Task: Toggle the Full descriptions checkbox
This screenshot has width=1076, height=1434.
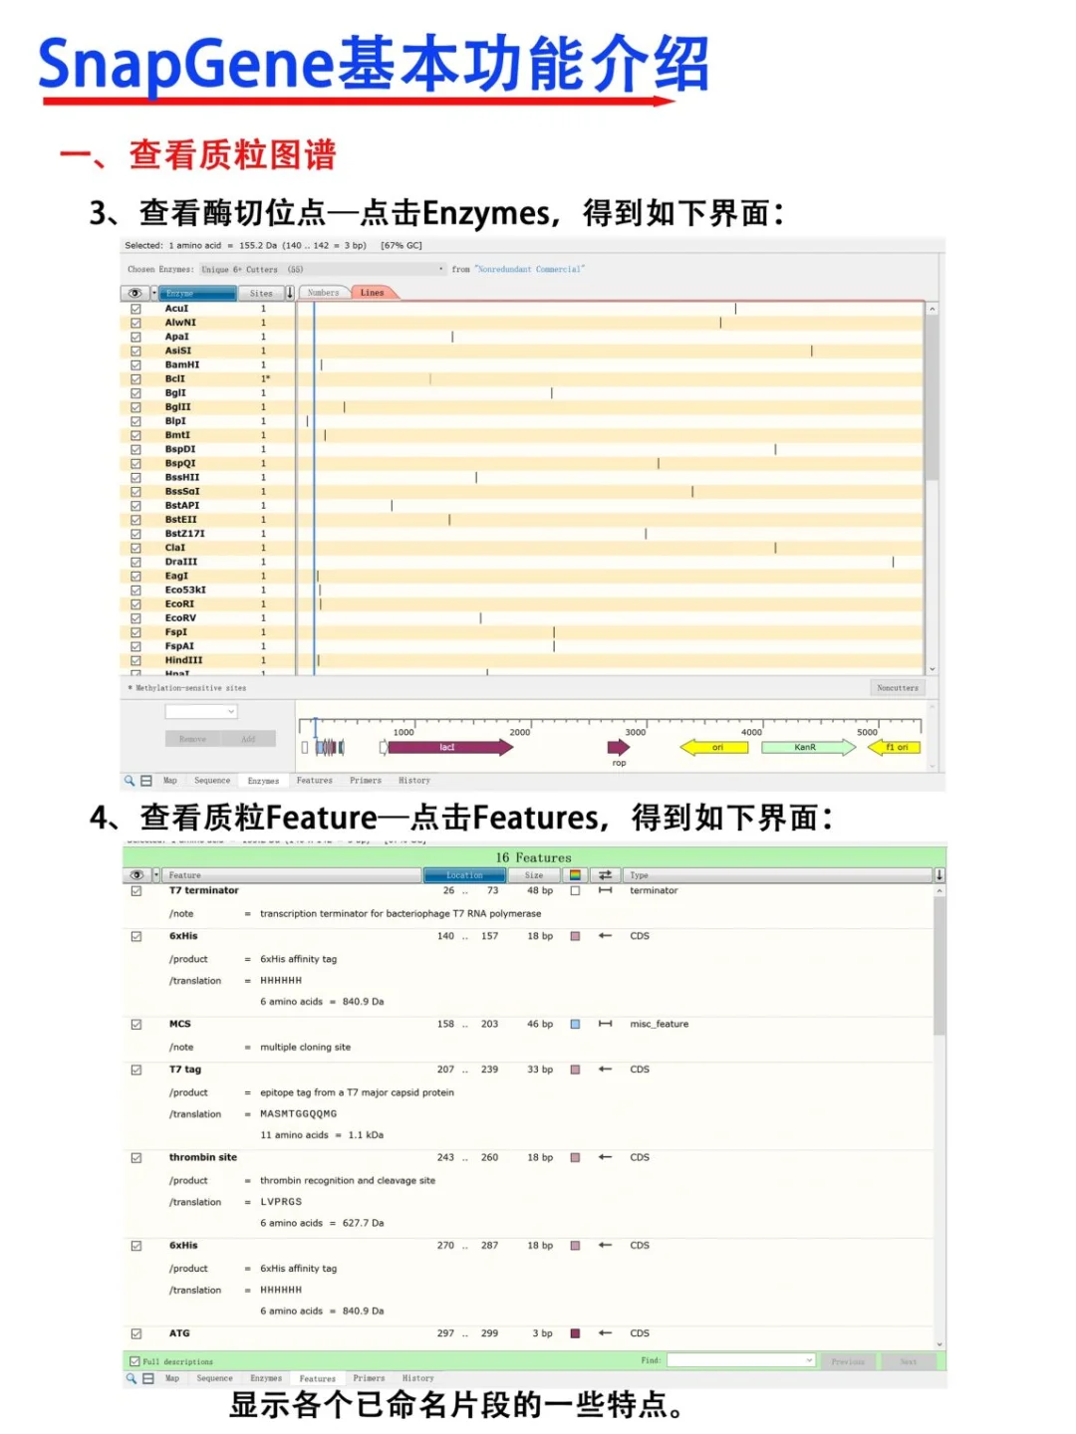Action: (x=133, y=1361)
